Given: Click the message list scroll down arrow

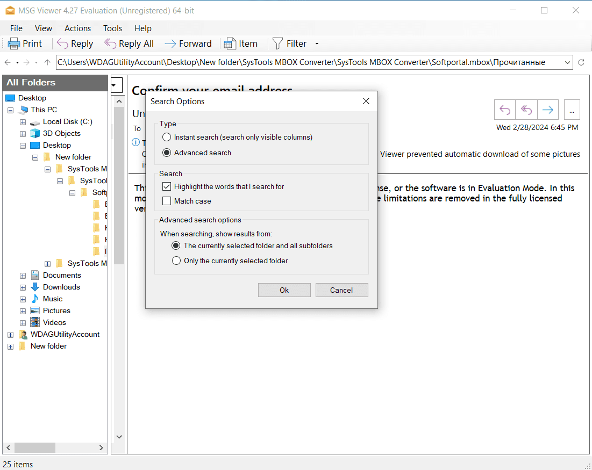Looking at the screenshot, I should [x=119, y=437].
